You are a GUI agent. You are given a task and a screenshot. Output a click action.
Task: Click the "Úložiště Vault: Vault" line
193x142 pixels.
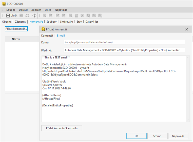[54, 82]
